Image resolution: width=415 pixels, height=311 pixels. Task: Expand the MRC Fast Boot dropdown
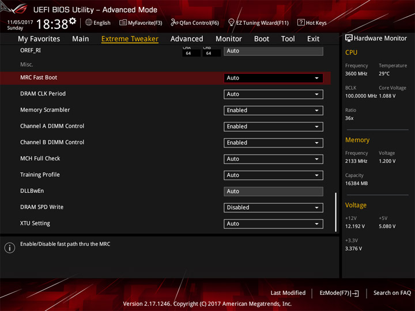tap(273, 78)
